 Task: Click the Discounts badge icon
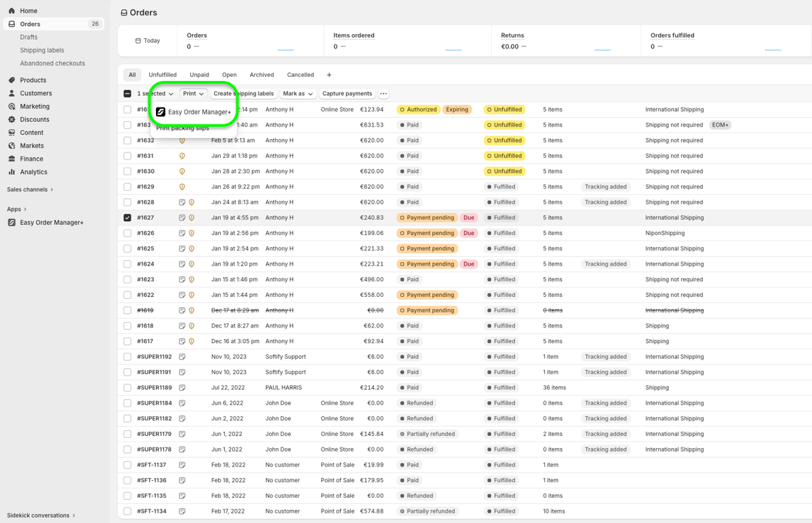click(12, 120)
